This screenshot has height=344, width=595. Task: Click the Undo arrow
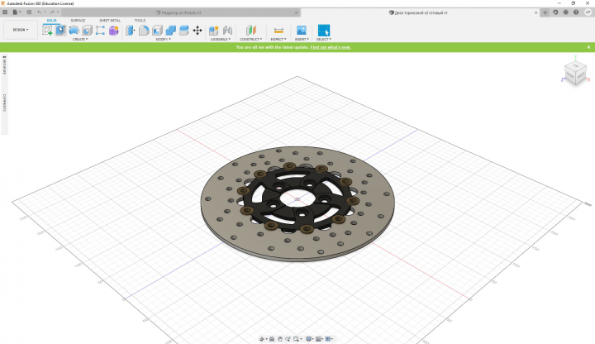point(39,12)
